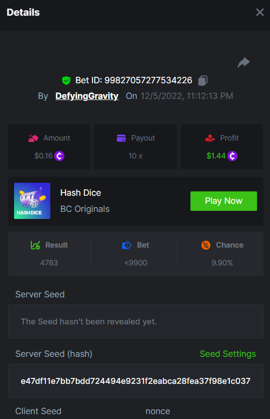This screenshot has width=270, height=419.
Task: Click the blue Bet dice icon
Action: point(127,245)
